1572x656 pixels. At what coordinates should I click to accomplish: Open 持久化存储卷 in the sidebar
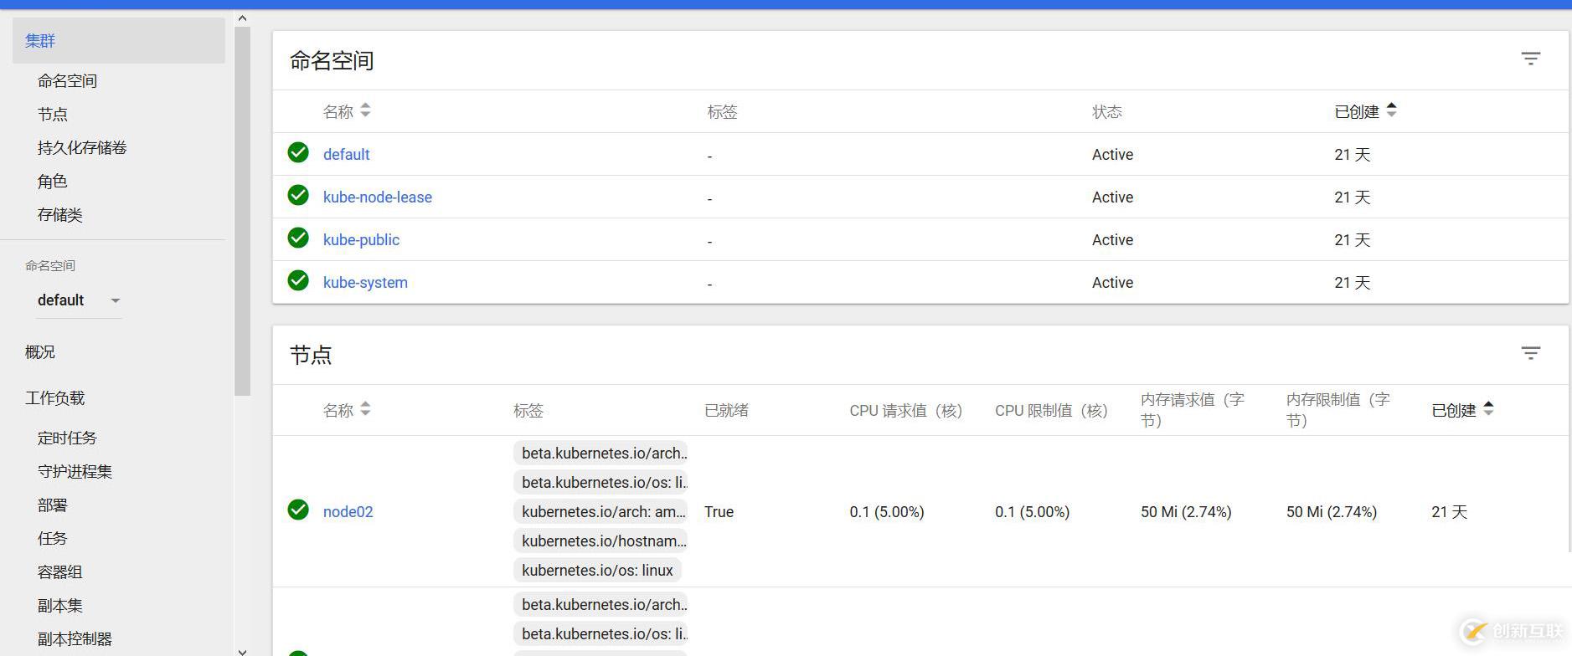tap(82, 148)
